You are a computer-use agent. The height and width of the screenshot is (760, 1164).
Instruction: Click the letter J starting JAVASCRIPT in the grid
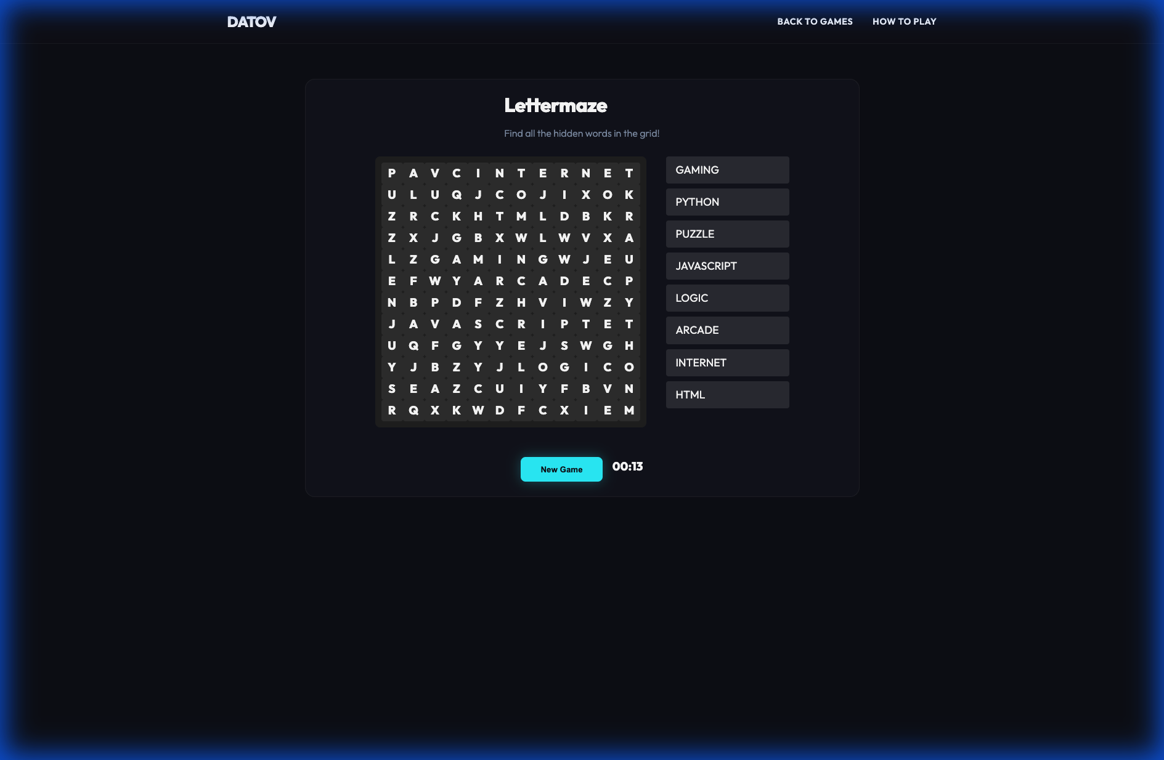[x=392, y=324]
